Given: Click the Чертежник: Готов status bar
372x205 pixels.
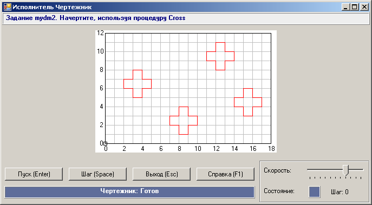Looking at the screenshot, I should (x=129, y=191).
